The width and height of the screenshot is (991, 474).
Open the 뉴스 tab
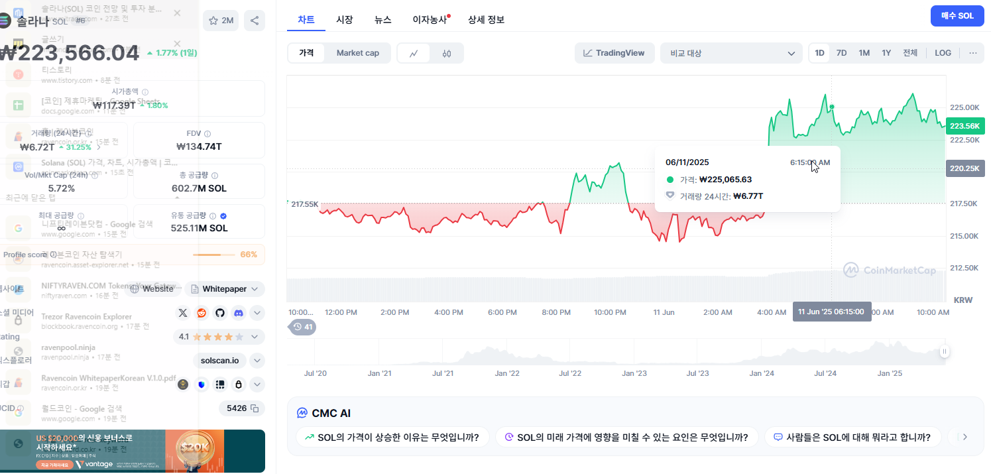tap(382, 20)
